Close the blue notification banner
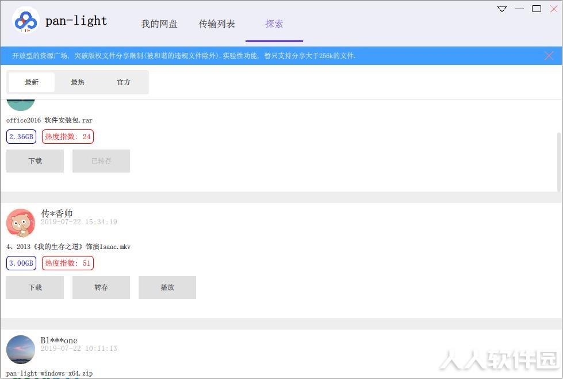The width and height of the screenshot is (563, 379). click(x=549, y=56)
